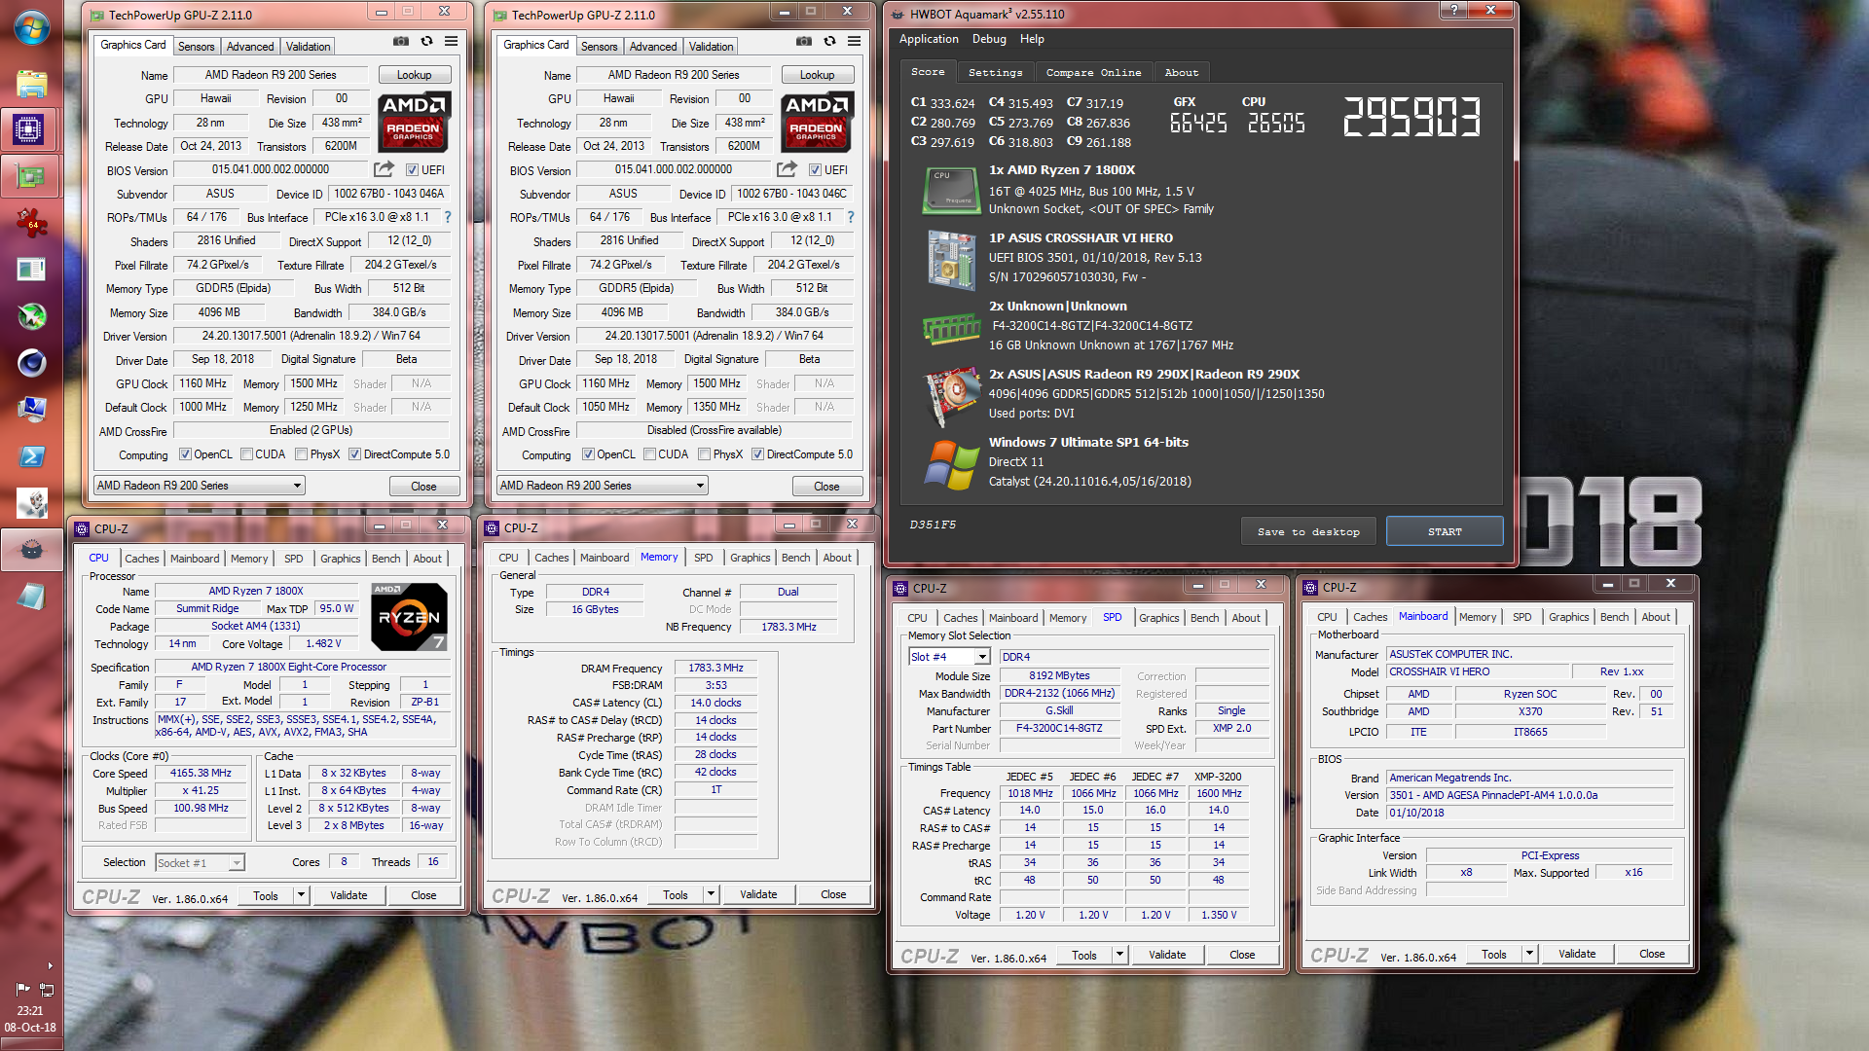Screen dimensions: 1869x1051
Task: Click START button in Aquamark
Action: pyautogui.click(x=1445, y=532)
